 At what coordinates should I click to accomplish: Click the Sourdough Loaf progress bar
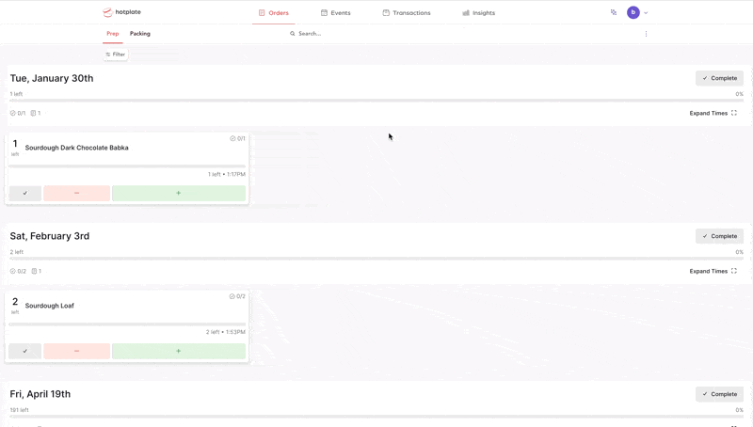pos(127,324)
